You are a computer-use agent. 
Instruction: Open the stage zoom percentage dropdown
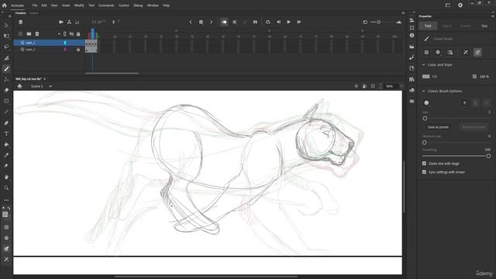point(401,86)
